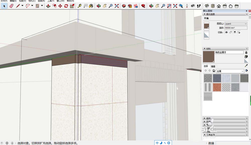Activate the Line pencil tool

18,6
